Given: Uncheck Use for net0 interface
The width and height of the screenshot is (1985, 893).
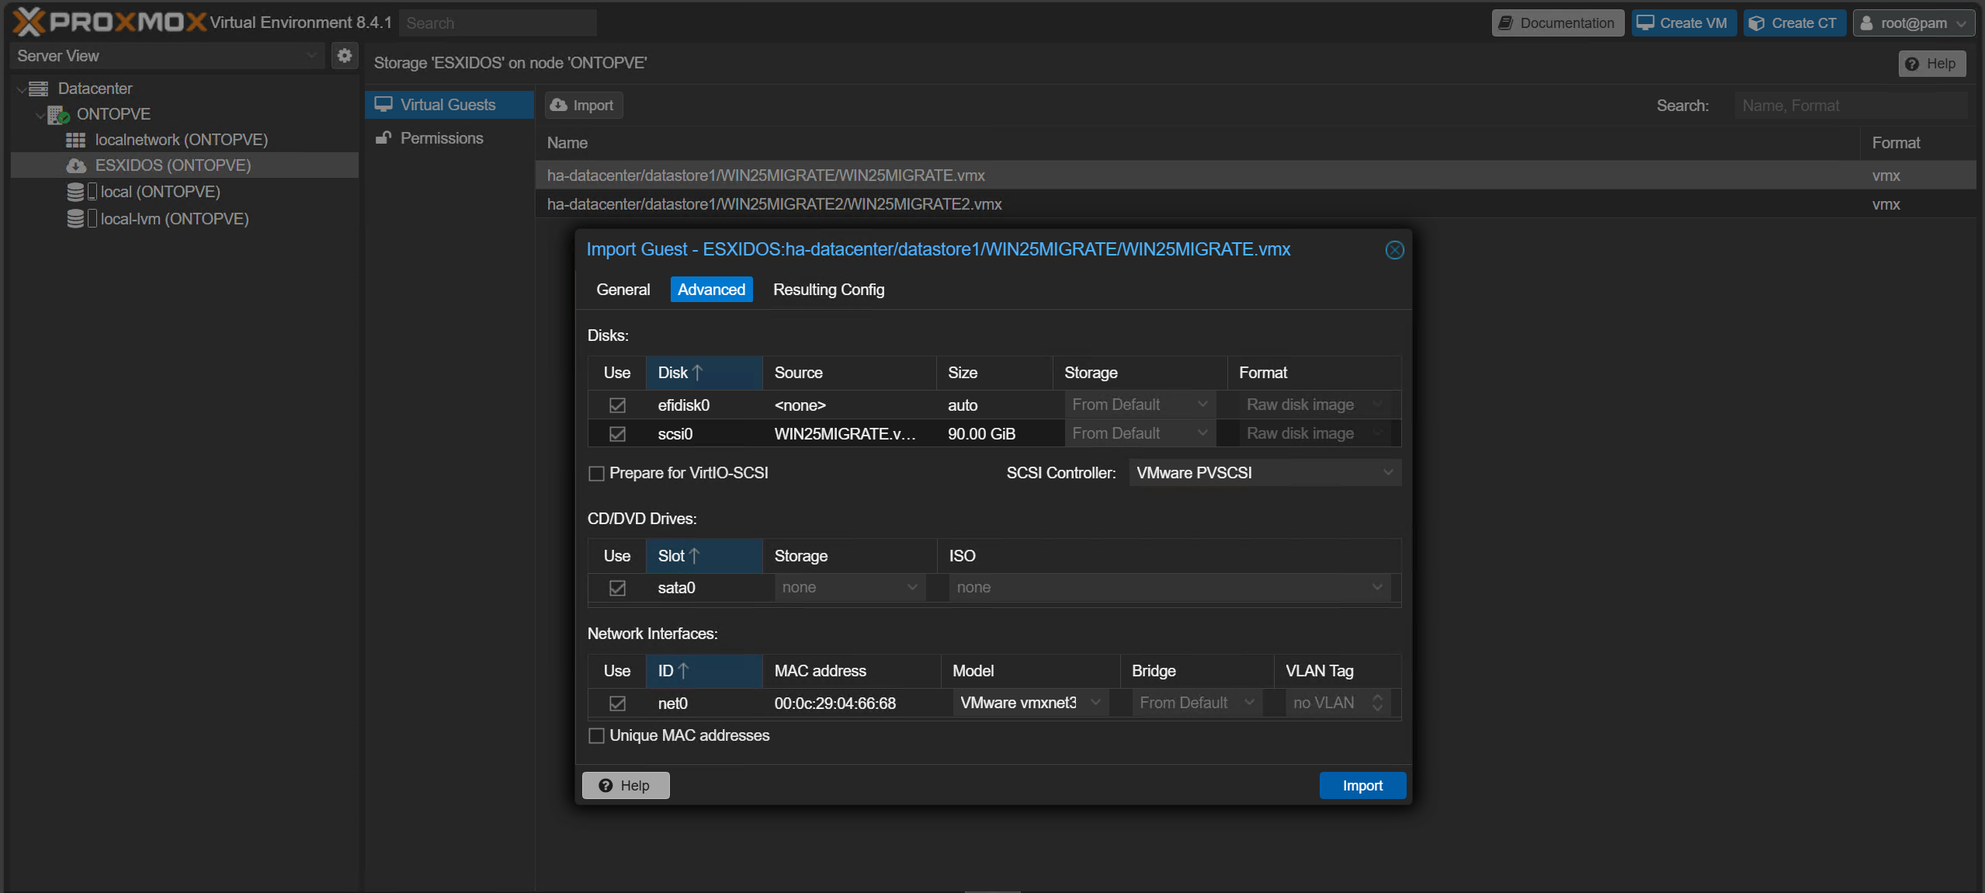Looking at the screenshot, I should click(617, 704).
